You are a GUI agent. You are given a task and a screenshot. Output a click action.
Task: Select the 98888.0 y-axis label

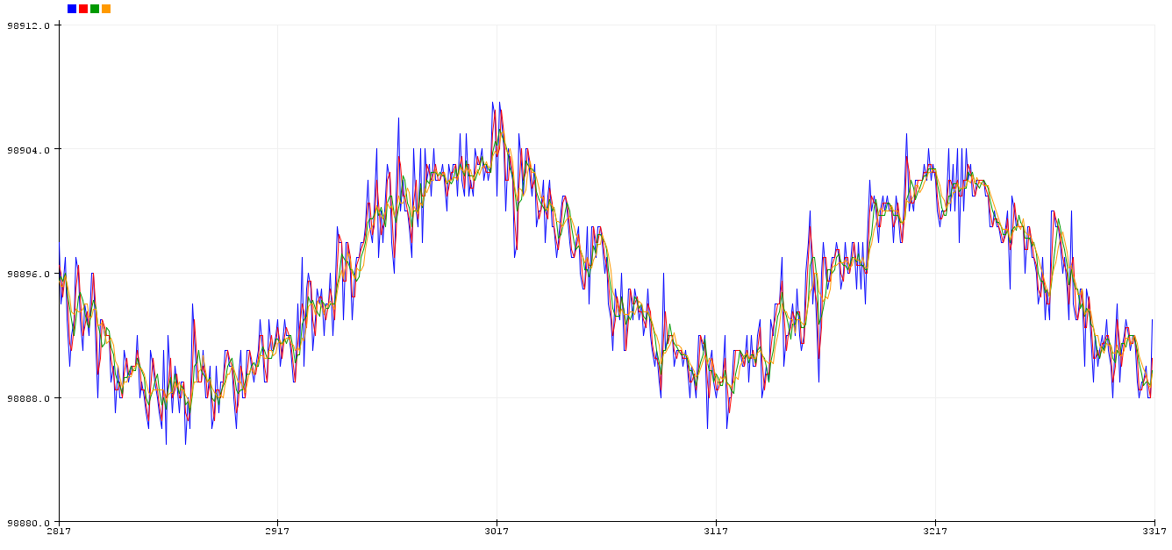point(29,398)
